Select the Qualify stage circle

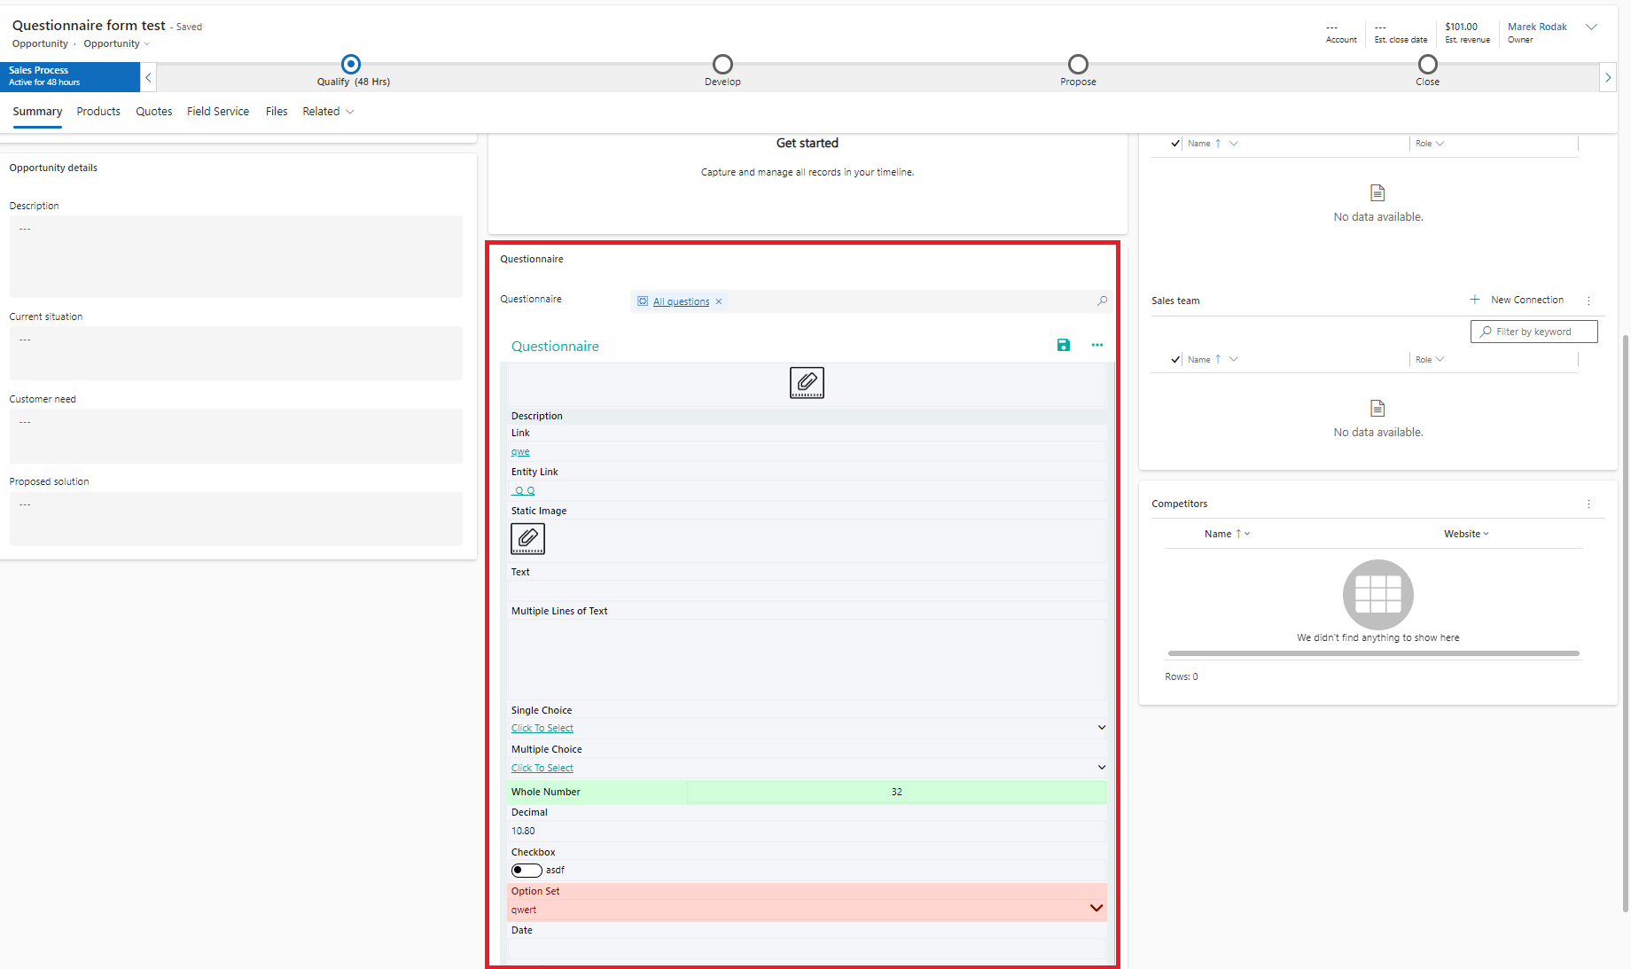[x=351, y=64]
